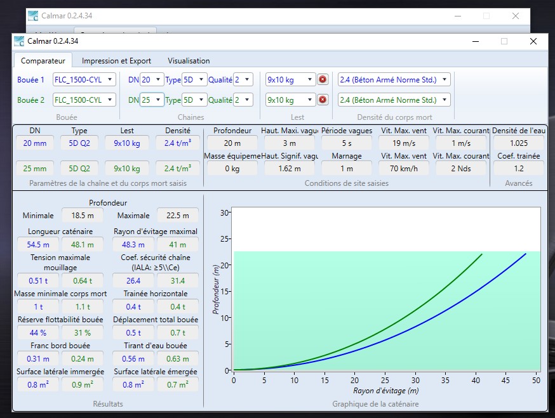The image size is (555, 418).
Task: Edit the Densité de l'eau 1.025 field
Action: pos(518,143)
